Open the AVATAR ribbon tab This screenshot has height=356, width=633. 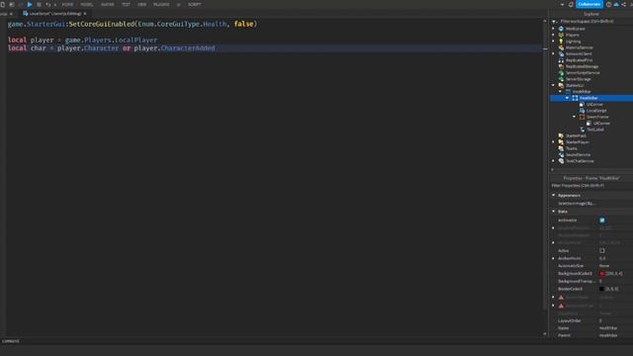pos(108,4)
